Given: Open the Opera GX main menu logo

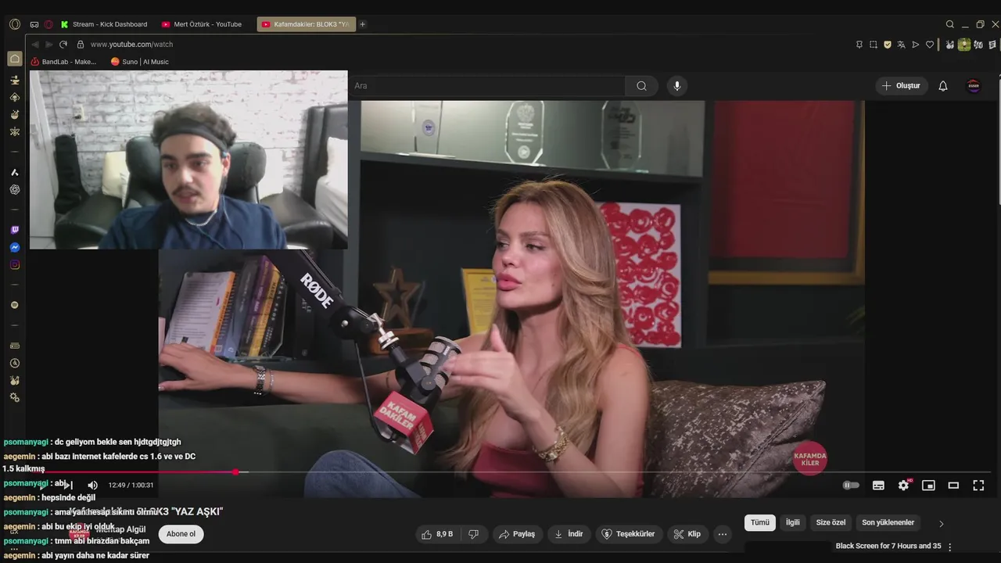Looking at the screenshot, I should point(14,24).
